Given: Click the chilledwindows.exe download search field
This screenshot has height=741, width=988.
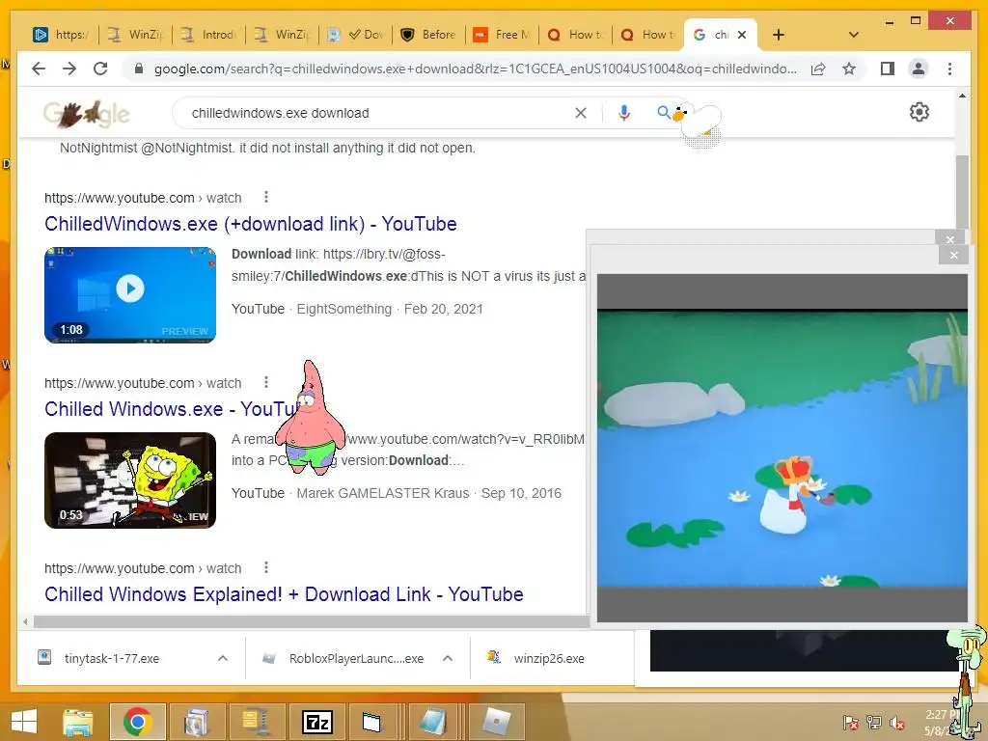Looking at the screenshot, I should pos(378,113).
